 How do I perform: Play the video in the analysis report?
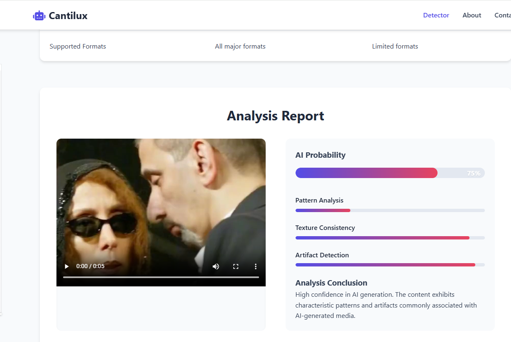point(67,266)
